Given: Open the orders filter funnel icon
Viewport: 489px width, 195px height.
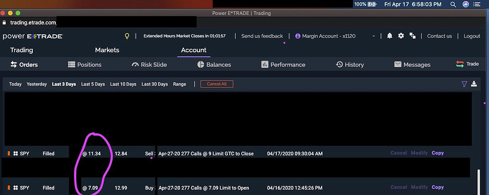Looking at the screenshot, I should (464, 84).
